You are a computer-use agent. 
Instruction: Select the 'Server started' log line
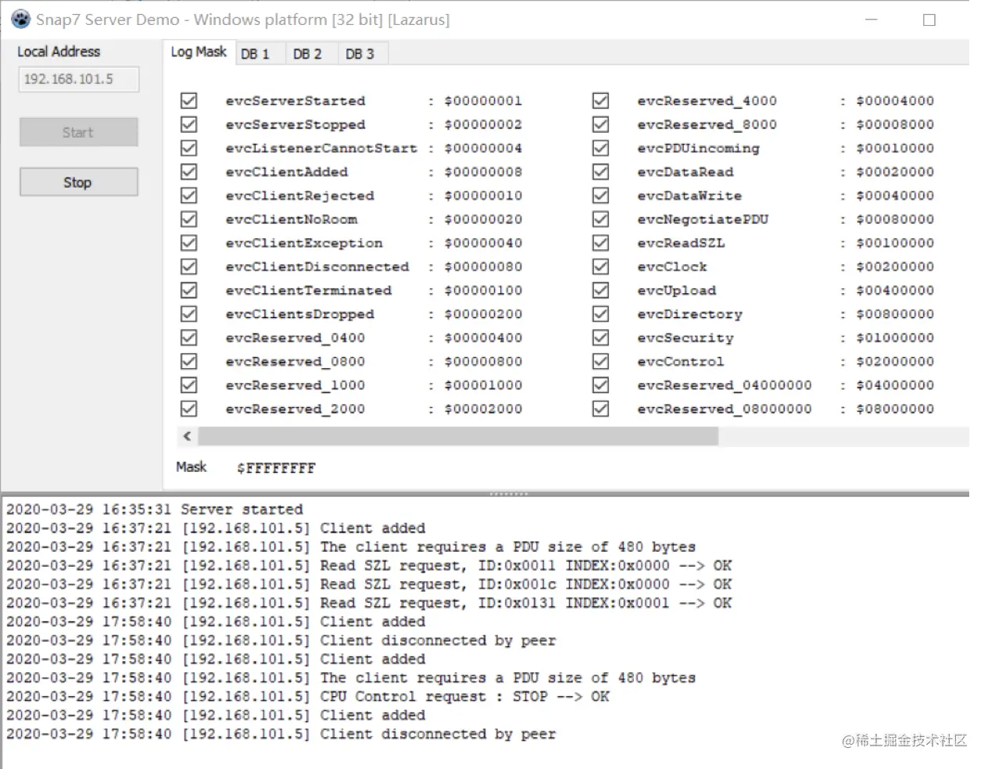[x=155, y=510]
